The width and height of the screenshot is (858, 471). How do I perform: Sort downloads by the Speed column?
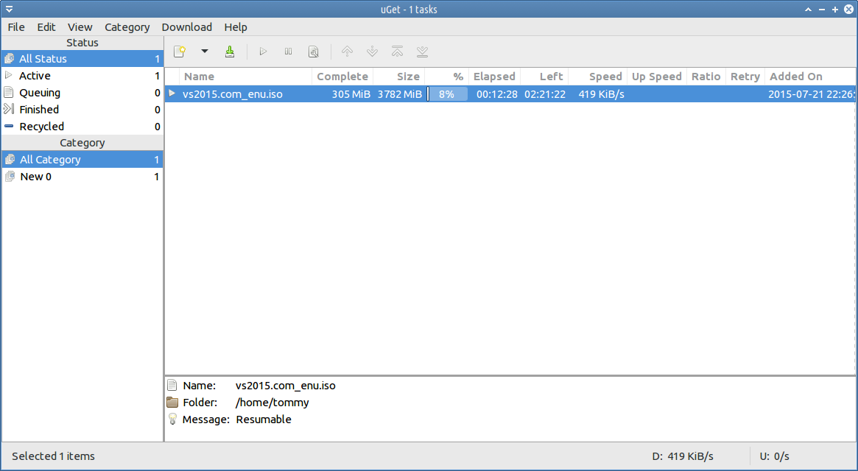coord(605,76)
